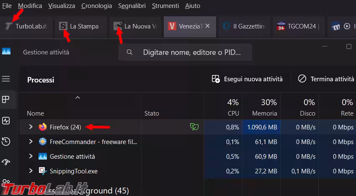Click Esegui nuova attività button

click(x=247, y=79)
